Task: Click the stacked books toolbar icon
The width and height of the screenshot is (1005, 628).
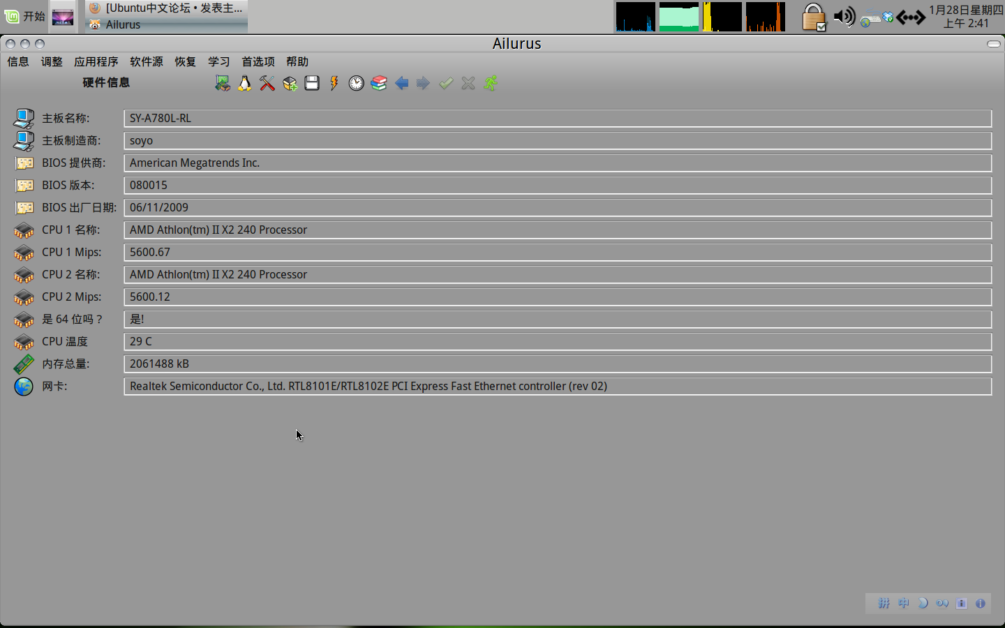Action: (379, 84)
